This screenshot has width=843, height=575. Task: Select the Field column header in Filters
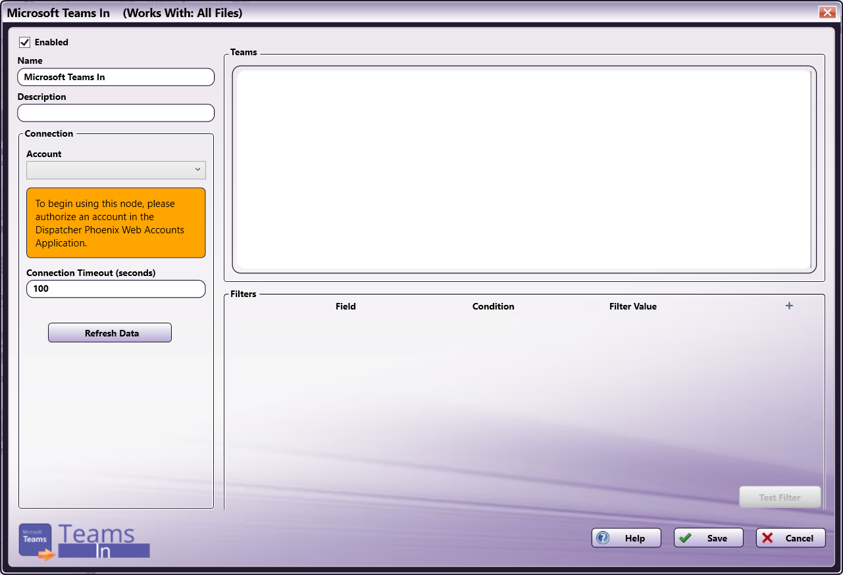(x=345, y=306)
